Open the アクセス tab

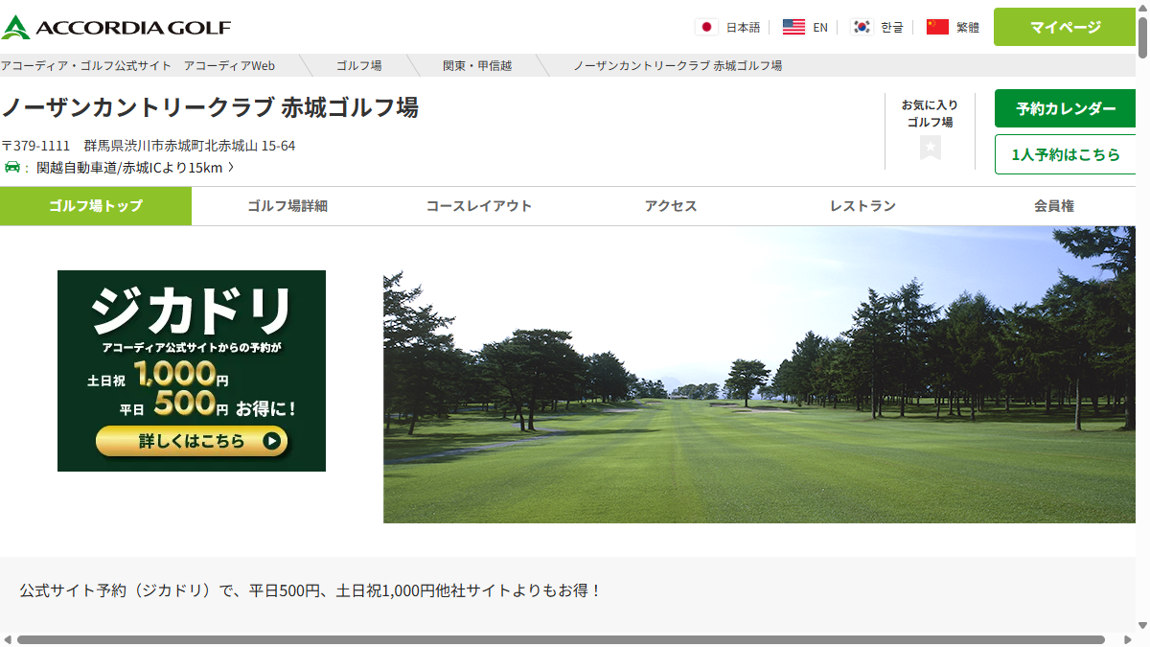(x=671, y=206)
